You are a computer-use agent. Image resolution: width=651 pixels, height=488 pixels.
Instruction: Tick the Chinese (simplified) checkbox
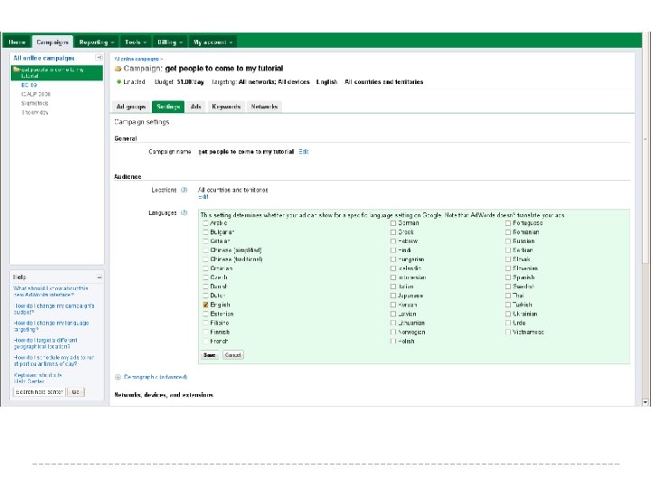205,250
